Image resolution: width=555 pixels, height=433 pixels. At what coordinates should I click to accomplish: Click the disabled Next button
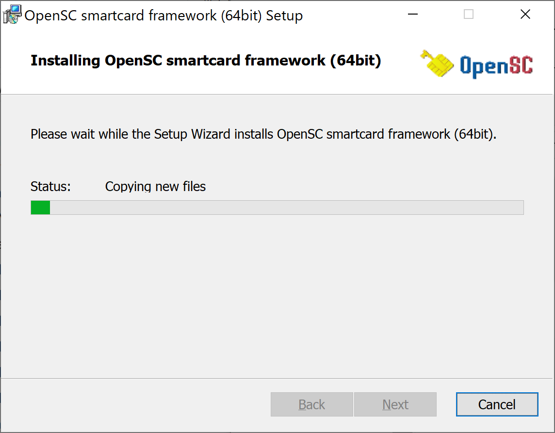coord(395,404)
